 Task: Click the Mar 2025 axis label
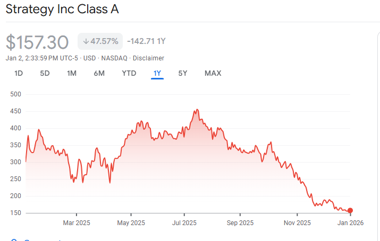click(x=77, y=223)
